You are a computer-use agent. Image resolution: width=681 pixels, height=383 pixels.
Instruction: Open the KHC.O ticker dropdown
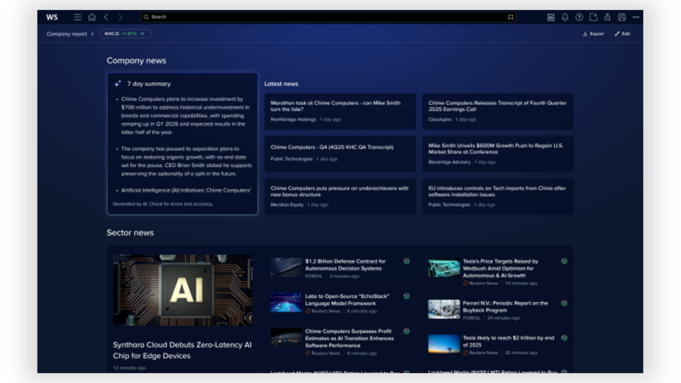coord(126,34)
